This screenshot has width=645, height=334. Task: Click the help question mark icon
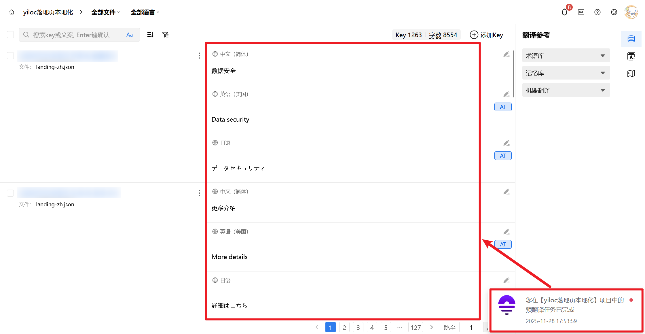coord(597,12)
